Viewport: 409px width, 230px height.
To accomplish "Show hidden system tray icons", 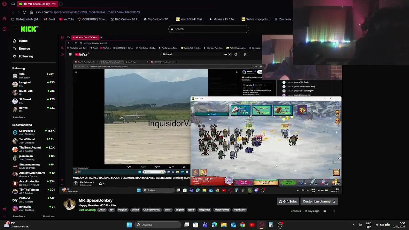I will 354,225.
